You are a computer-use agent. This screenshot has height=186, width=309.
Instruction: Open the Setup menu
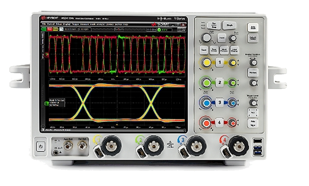point(59,24)
